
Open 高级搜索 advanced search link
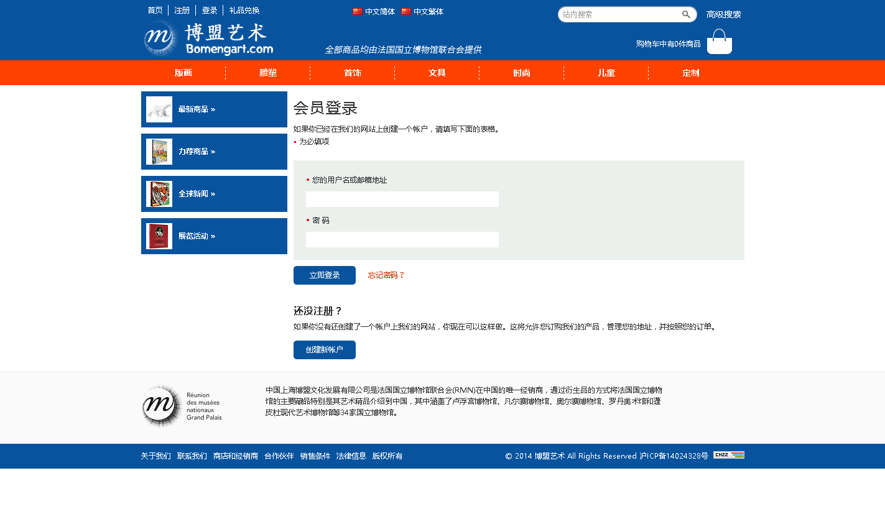723,15
